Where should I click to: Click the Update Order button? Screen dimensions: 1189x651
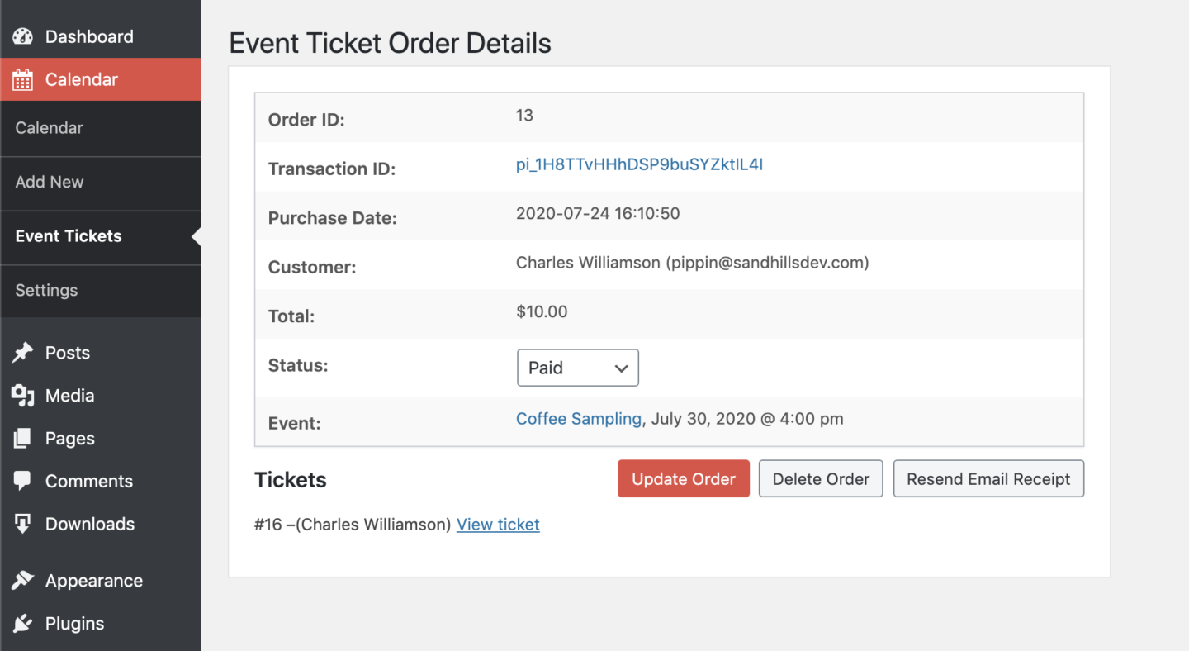[x=684, y=478]
